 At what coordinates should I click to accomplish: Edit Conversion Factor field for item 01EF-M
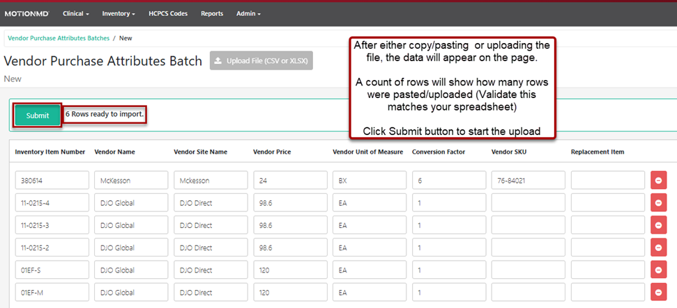pos(449,293)
